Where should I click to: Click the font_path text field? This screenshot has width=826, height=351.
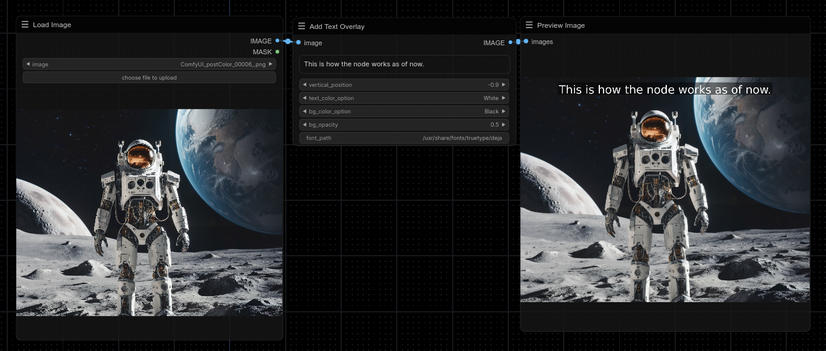coord(405,138)
